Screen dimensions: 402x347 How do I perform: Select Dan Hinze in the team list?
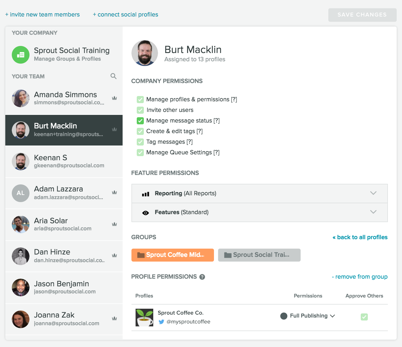click(x=64, y=256)
